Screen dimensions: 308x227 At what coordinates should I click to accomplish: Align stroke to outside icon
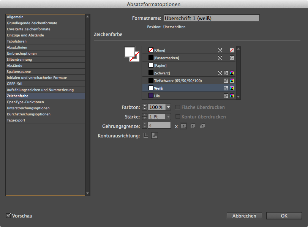[x=155, y=136]
